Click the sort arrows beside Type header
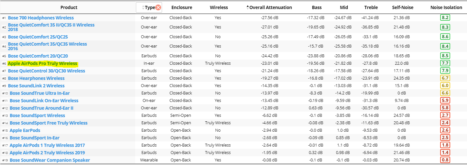Image resolution: width=467 pixels, height=165 pixels. [143, 7]
